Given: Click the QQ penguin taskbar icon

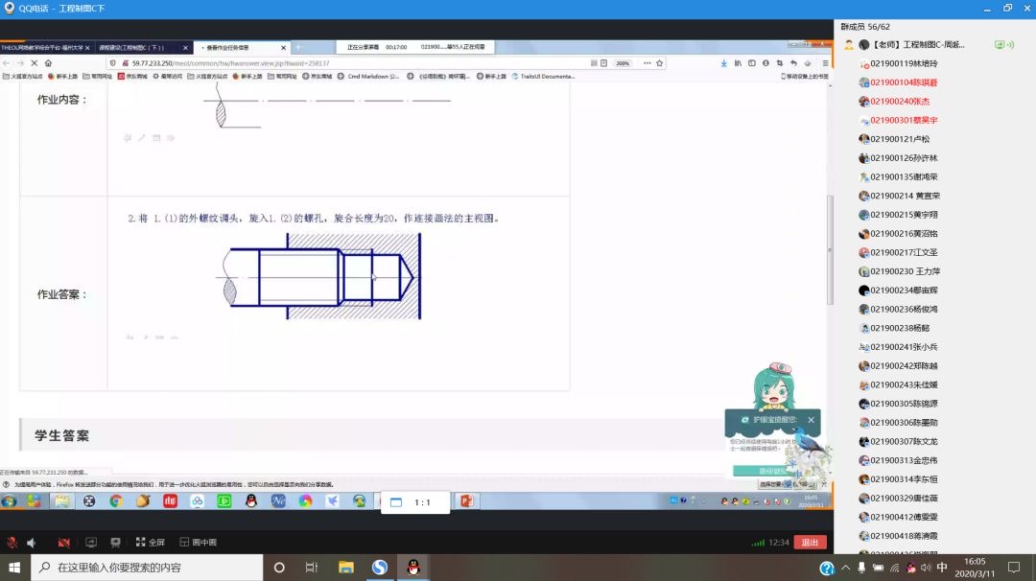Looking at the screenshot, I should point(413,567).
